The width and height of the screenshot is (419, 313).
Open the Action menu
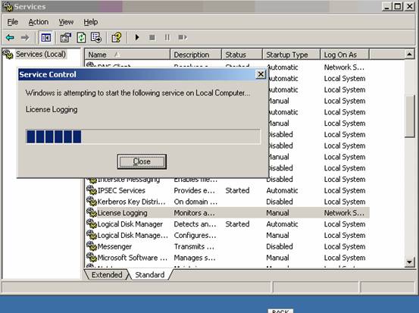39,22
